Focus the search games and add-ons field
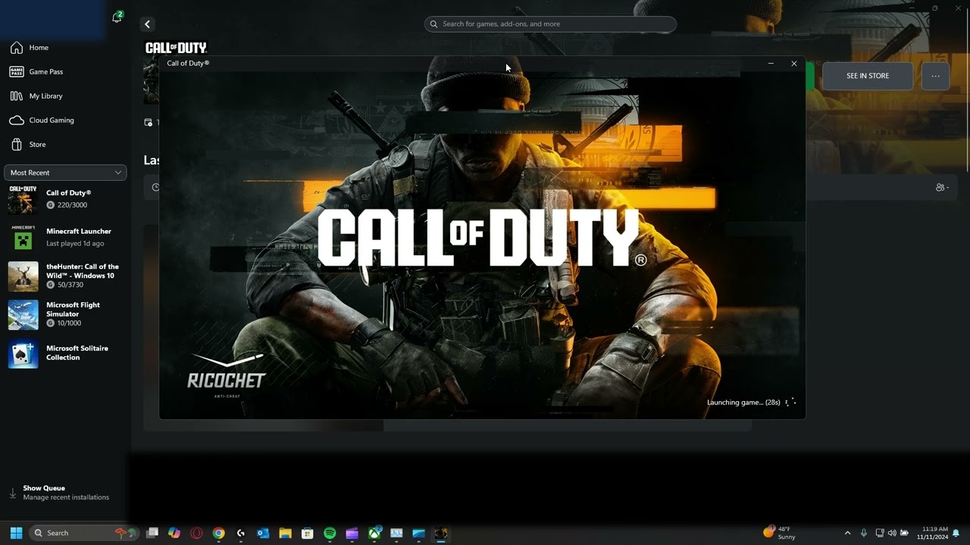 (x=550, y=24)
